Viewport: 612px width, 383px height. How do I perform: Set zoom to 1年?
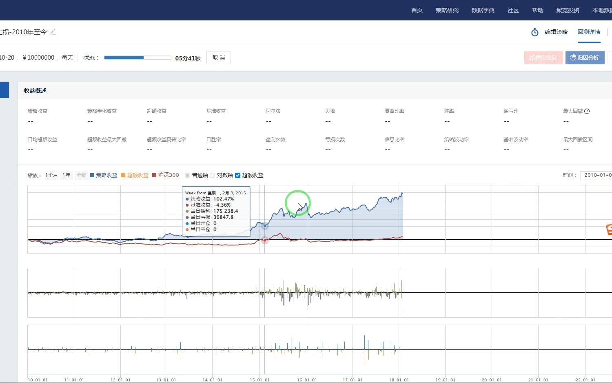click(67, 175)
